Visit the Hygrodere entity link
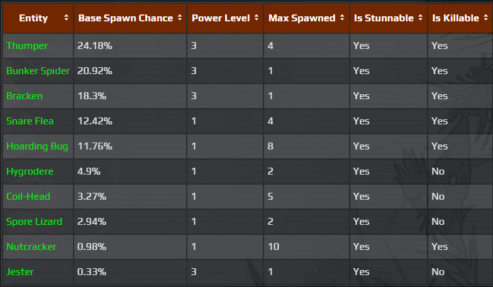The height and width of the screenshot is (287, 493). [x=30, y=171]
